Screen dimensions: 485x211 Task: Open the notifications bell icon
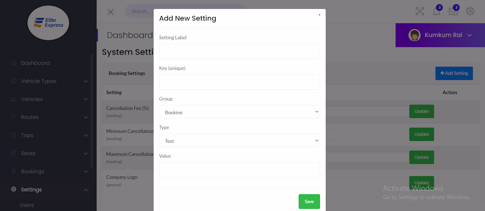click(436, 11)
